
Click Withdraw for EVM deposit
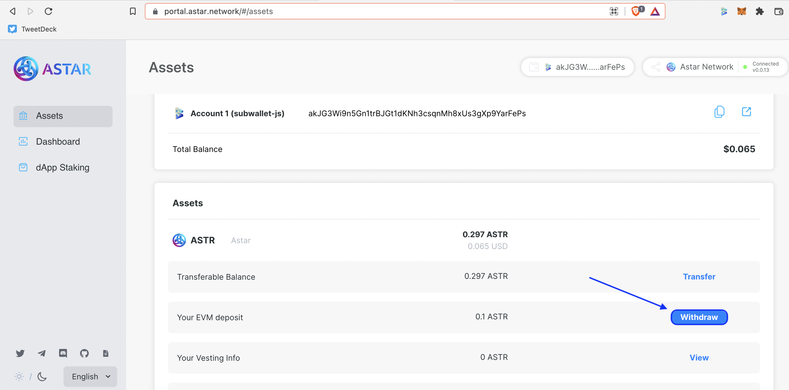click(x=699, y=317)
